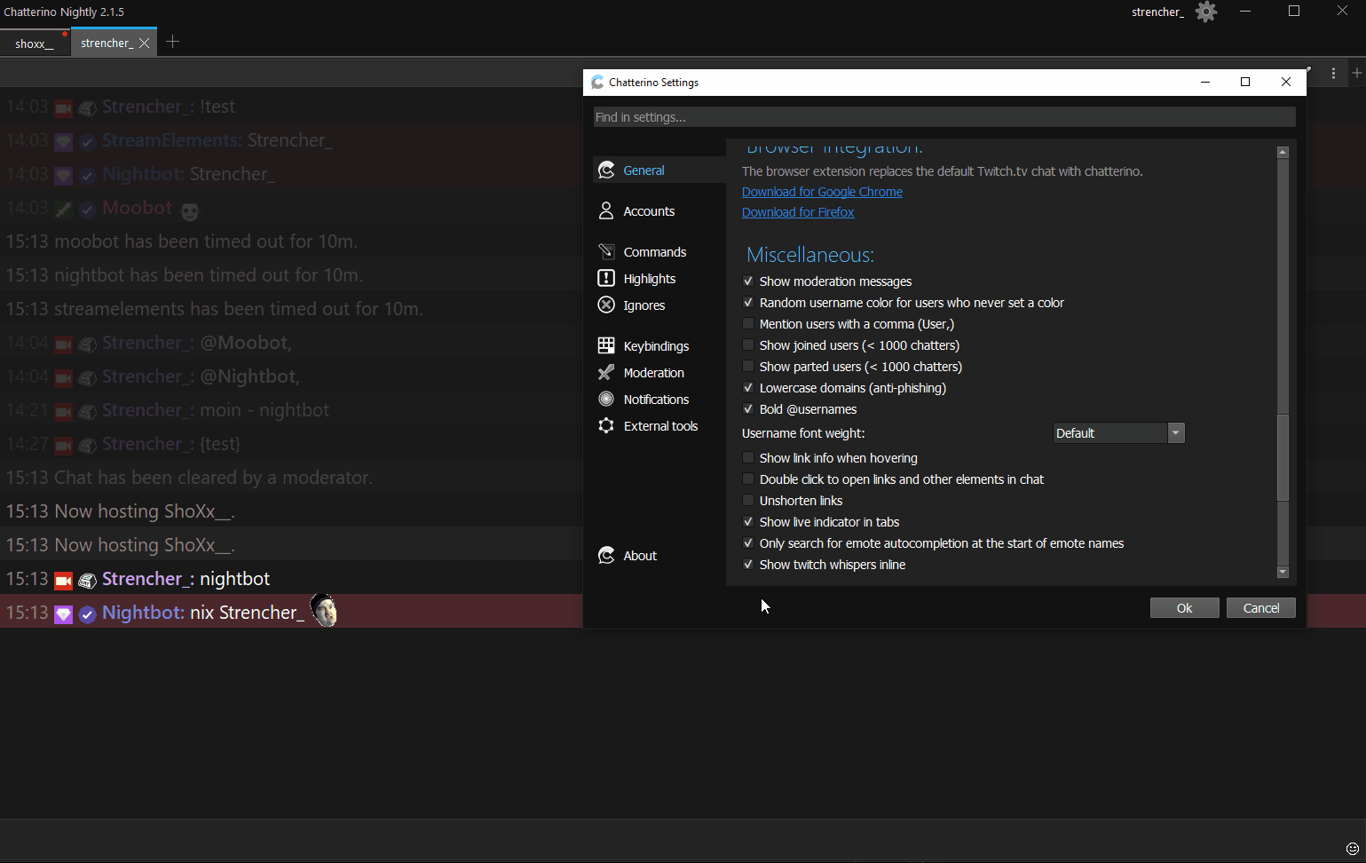Screen dimensions: 1366x863
Task: Click the Nightbot username in chat
Action: (x=143, y=613)
